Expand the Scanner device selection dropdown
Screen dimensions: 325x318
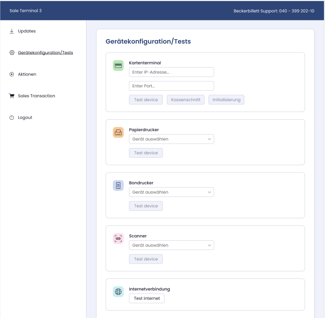[171, 245]
